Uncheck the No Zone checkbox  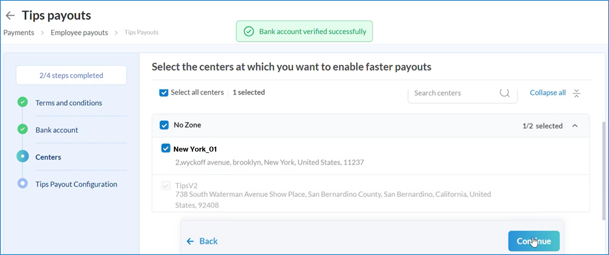[x=164, y=125]
